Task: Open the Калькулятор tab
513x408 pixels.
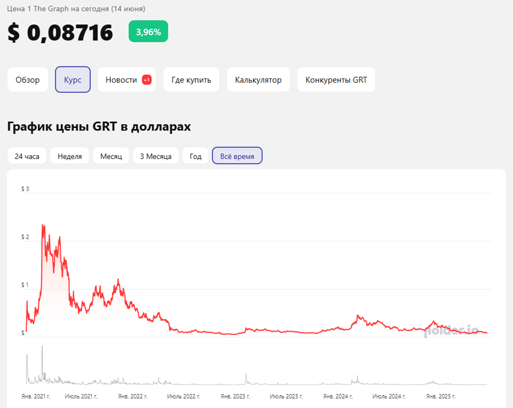Action: point(258,80)
